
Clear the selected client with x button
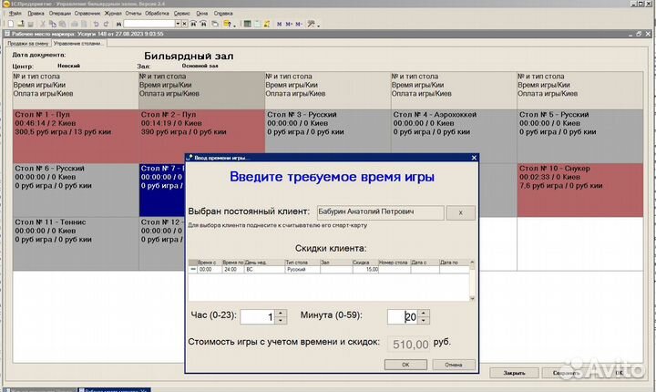coord(460,211)
